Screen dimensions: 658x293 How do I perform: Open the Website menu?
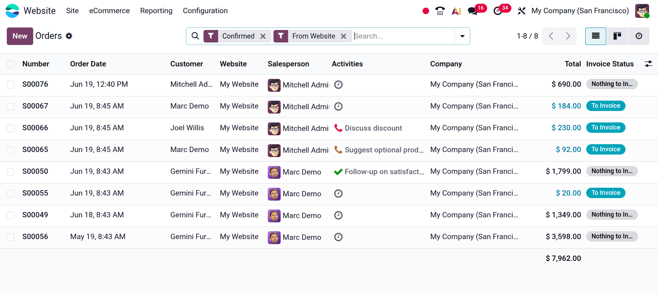point(40,11)
